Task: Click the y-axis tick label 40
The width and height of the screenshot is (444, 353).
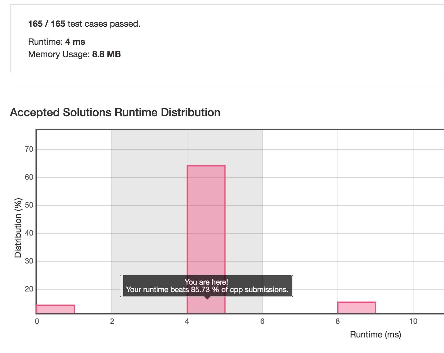Action: 29,233
